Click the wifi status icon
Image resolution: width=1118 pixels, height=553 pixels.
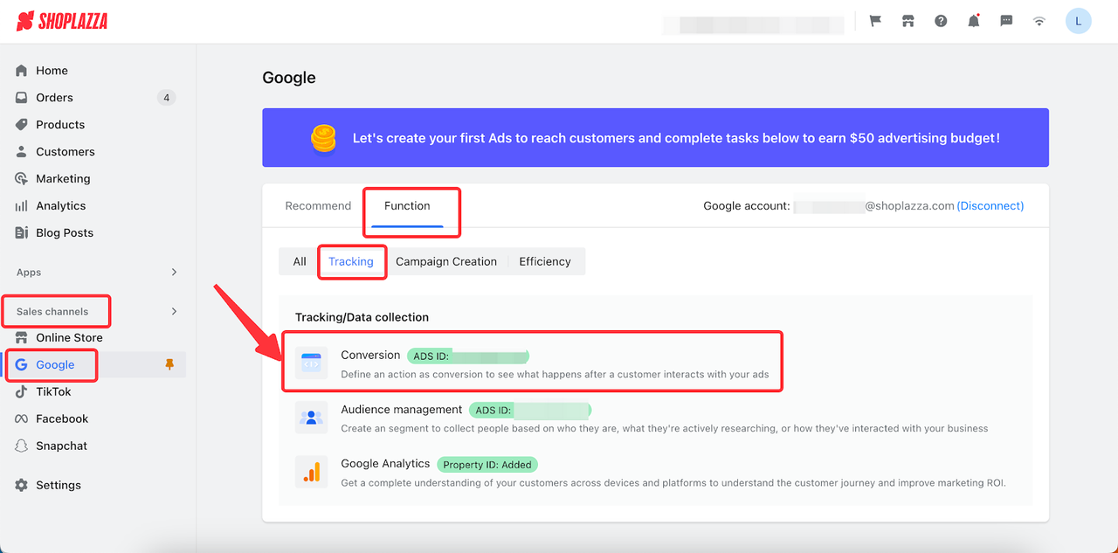point(1039,21)
